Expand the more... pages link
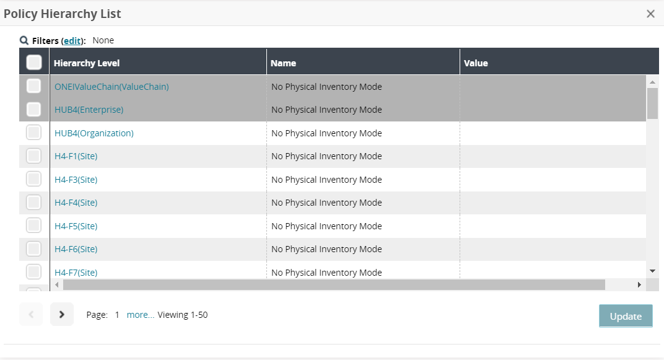 141,315
